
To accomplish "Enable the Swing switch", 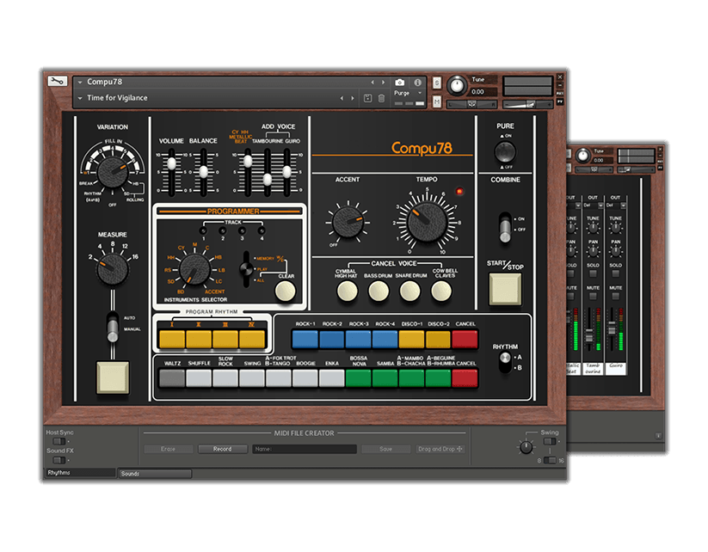I will tap(549, 441).
